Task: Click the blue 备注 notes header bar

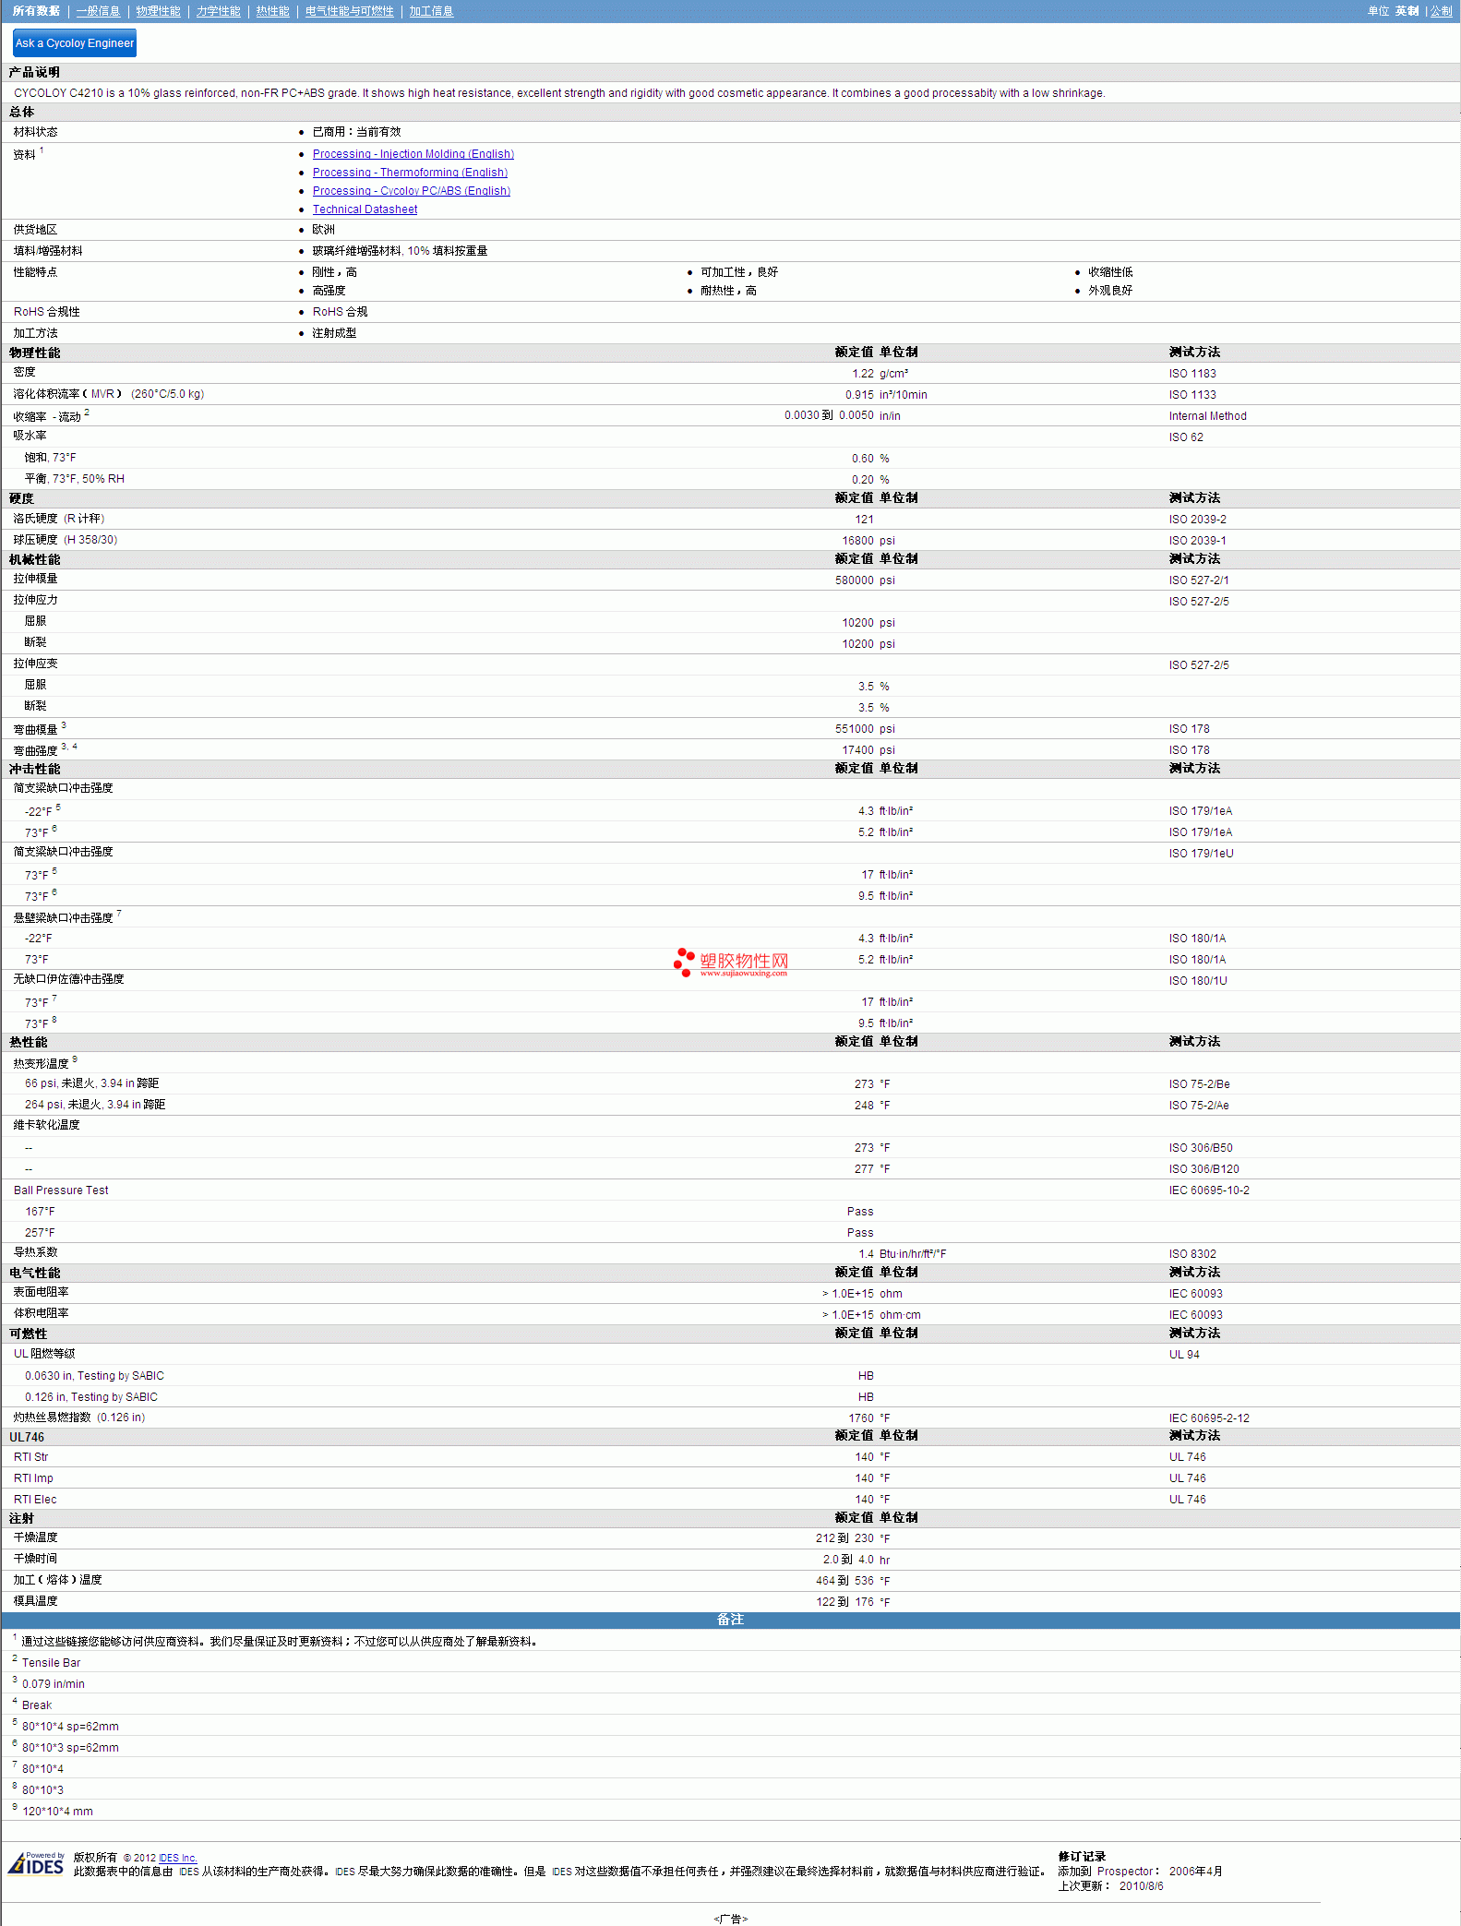Action: tap(730, 1620)
